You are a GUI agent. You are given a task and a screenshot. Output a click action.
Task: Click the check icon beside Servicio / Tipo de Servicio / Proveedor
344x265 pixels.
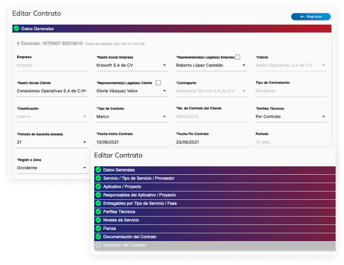tap(98, 178)
